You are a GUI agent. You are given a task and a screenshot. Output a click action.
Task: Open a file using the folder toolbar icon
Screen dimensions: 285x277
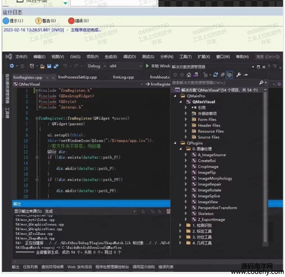42,66
